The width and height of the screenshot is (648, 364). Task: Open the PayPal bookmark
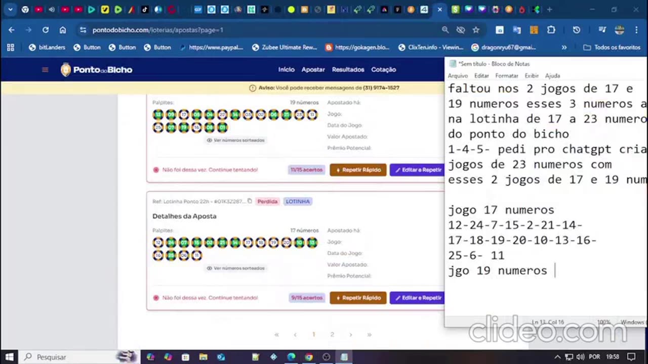point(211,47)
